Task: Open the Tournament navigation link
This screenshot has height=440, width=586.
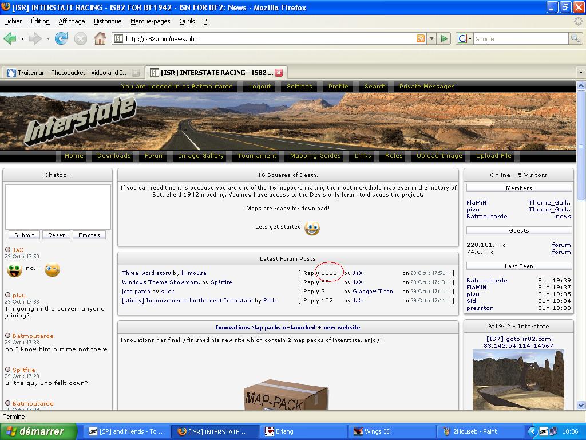Action: 257,156
